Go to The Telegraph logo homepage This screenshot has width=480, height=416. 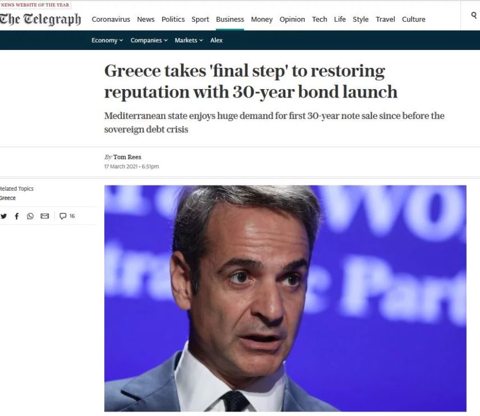[40, 19]
